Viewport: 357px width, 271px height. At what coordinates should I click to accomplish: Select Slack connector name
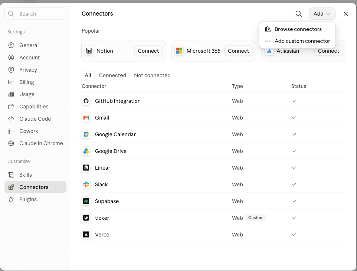[101, 185]
